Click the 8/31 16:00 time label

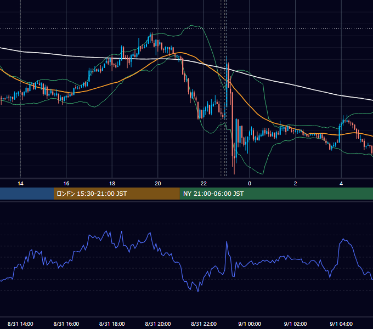click(x=66, y=324)
